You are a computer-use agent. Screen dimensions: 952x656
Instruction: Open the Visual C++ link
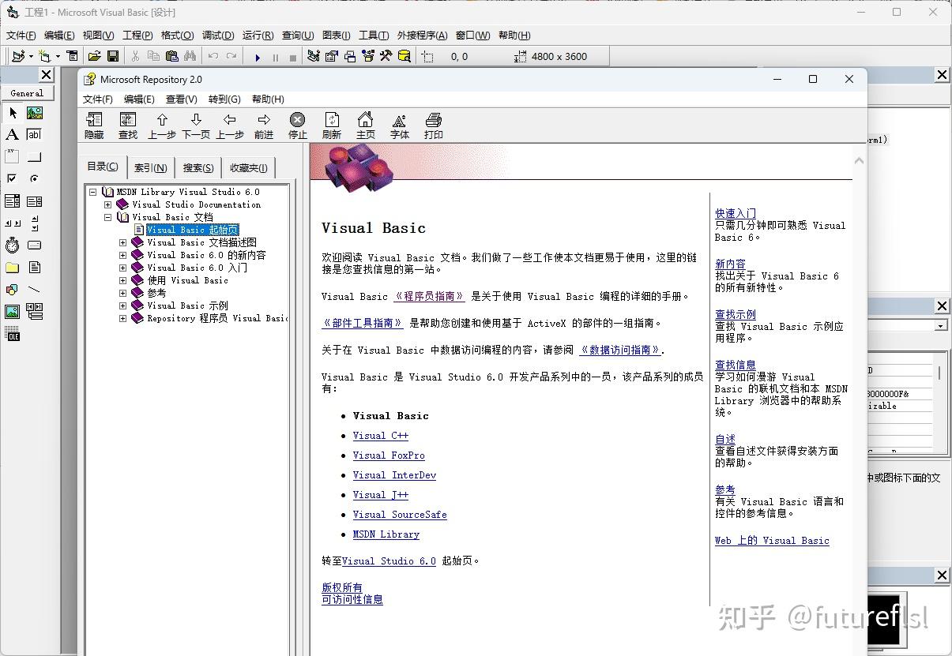(380, 436)
